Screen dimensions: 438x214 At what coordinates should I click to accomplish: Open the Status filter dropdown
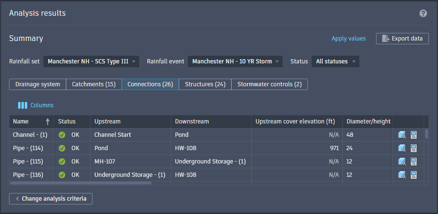point(336,61)
